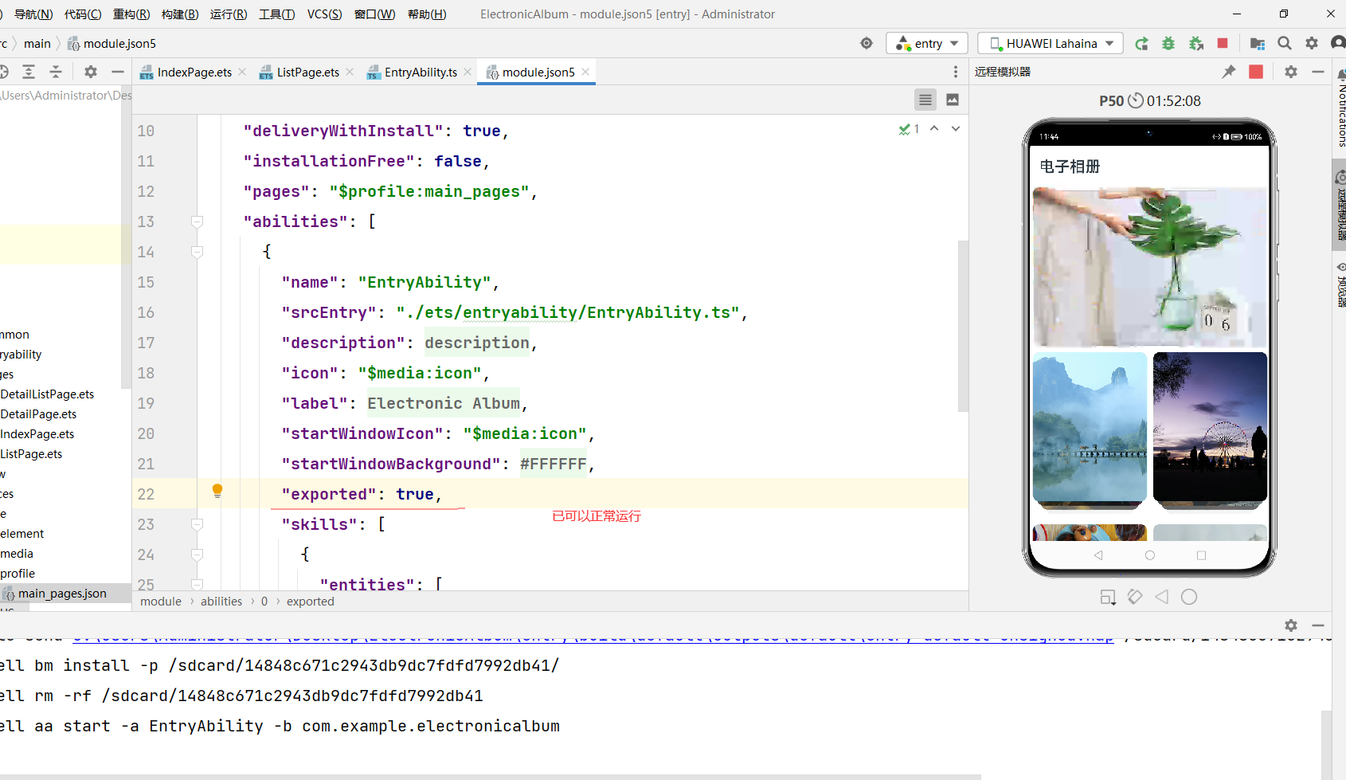Click the abilities breadcrumb at the editor bottom

click(x=221, y=602)
